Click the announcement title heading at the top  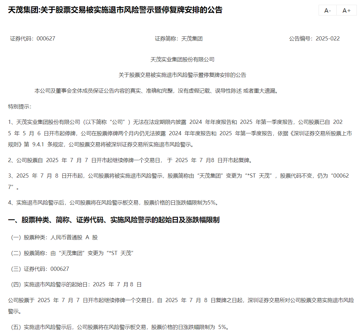tap(115, 10)
